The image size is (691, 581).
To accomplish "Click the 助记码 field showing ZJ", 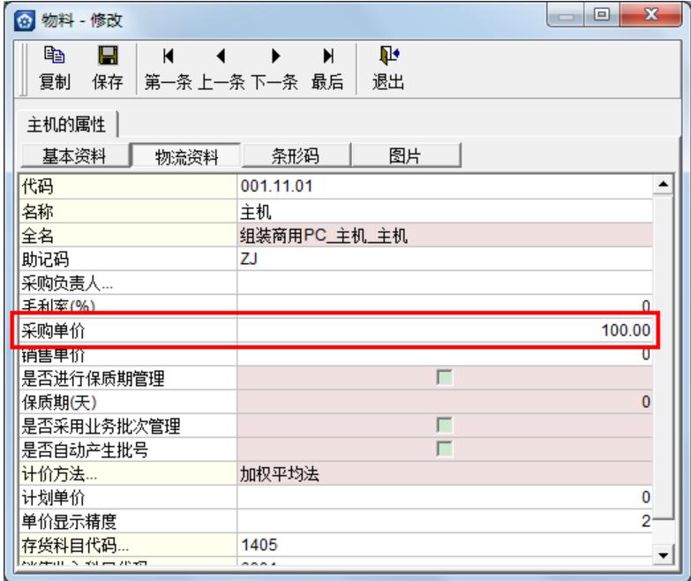I will 445,259.
